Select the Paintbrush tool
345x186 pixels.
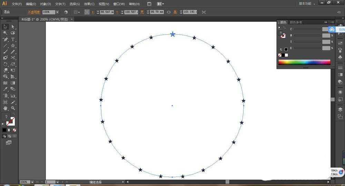pyautogui.click(x=5, y=52)
